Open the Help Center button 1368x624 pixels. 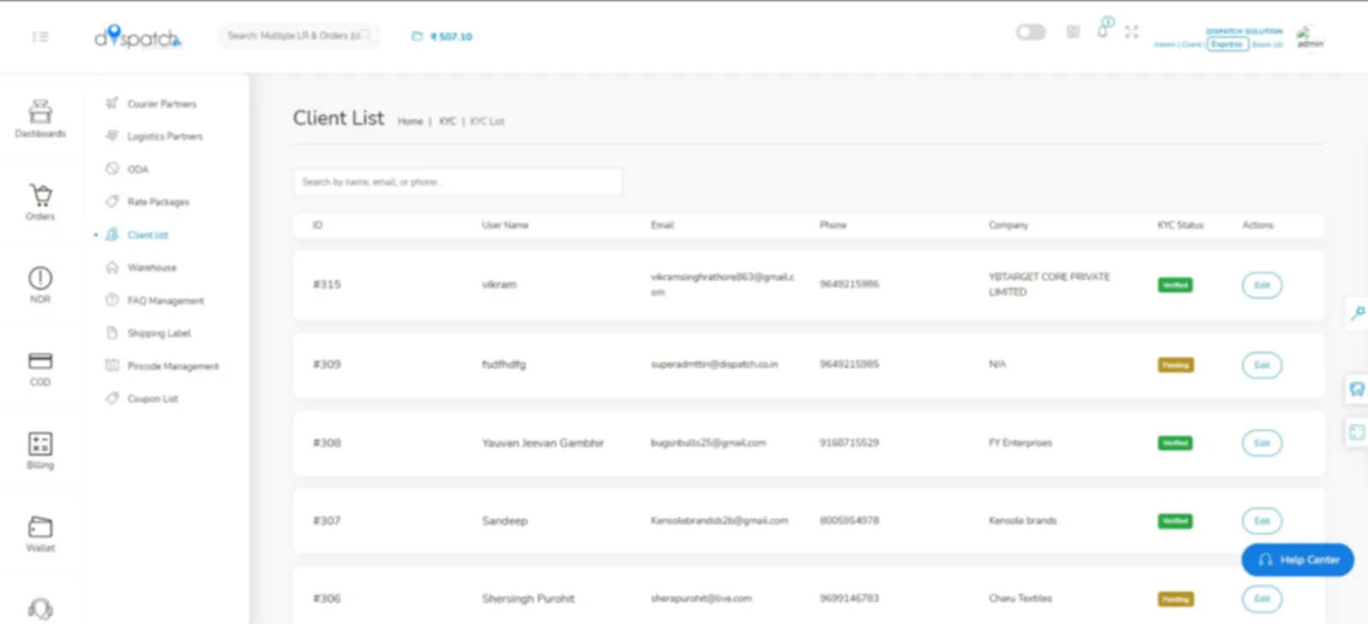pyautogui.click(x=1297, y=560)
